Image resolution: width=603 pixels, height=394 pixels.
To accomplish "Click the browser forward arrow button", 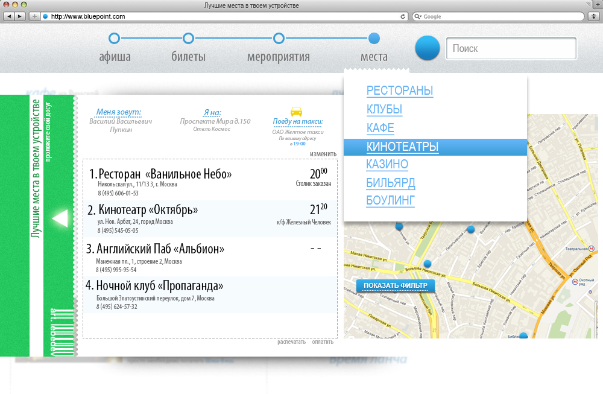I will point(20,16).
